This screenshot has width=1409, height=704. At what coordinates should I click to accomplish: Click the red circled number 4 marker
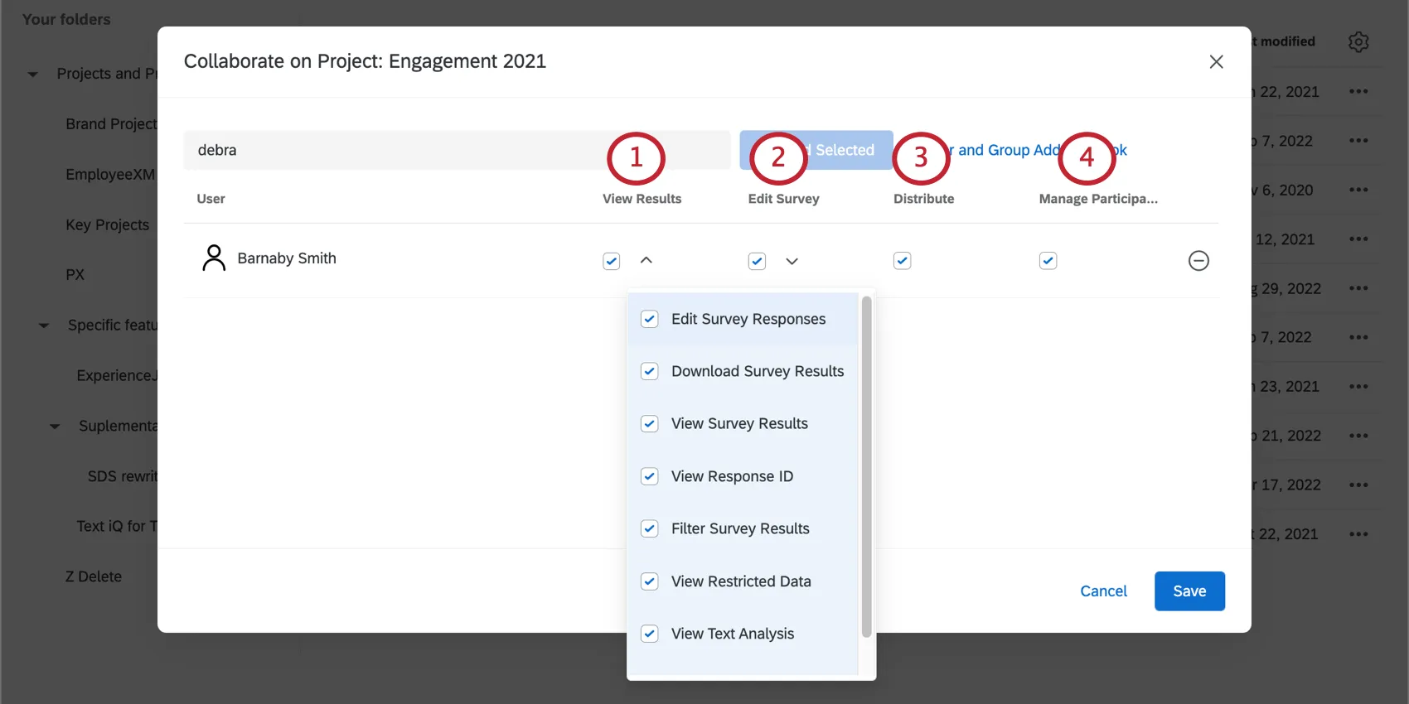[1087, 157]
